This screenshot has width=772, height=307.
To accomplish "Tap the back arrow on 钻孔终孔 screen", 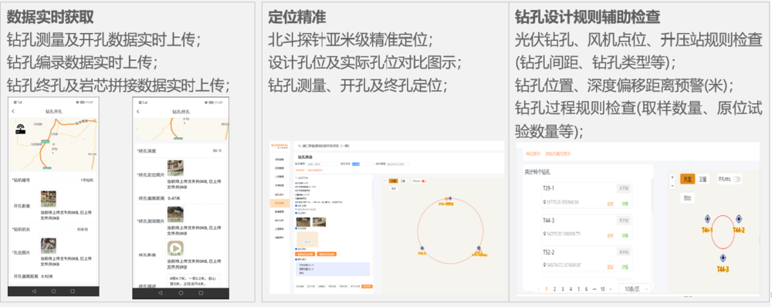I will [x=138, y=111].
